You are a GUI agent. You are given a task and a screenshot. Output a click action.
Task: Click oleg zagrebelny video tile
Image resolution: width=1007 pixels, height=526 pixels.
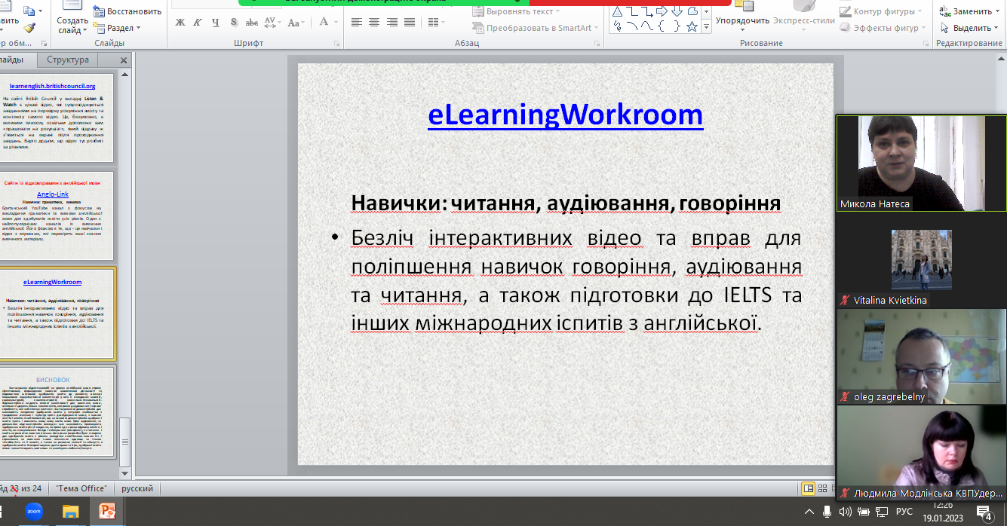pos(921,356)
